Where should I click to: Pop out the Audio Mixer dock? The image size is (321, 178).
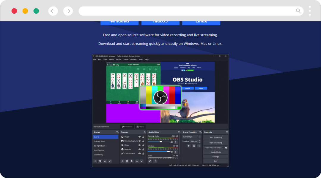click(179, 132)
